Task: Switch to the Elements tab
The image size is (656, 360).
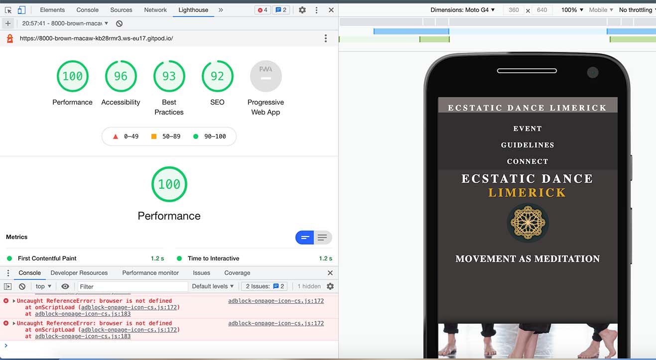Action: coord(52,10)
